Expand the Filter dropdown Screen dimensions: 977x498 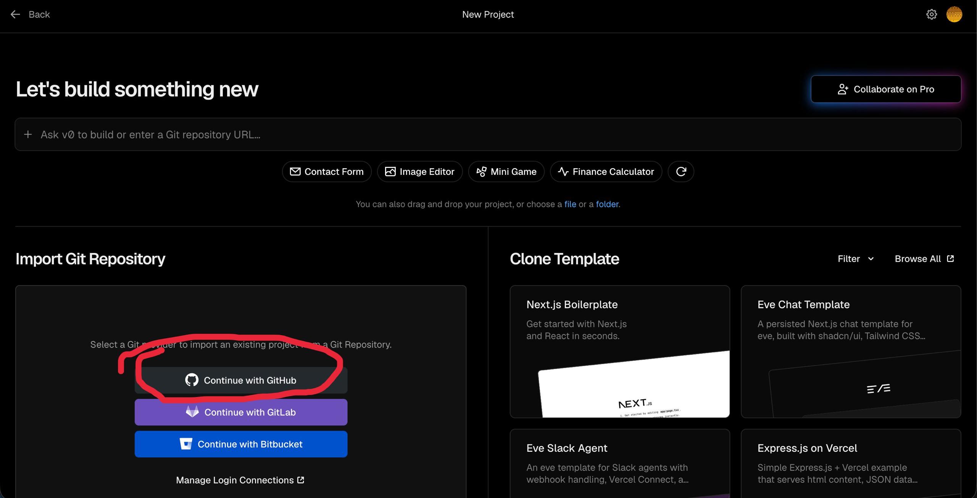click(x=856, y=259)
